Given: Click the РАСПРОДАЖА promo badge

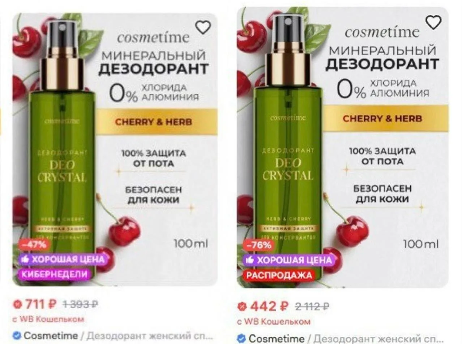Looking at the screenshot, I should click(x=279, y=275).
